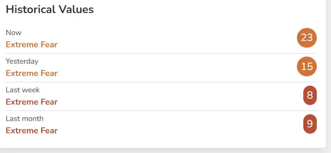
Task: Click the word Values in the heading
Action: click(x=76, y=9)
